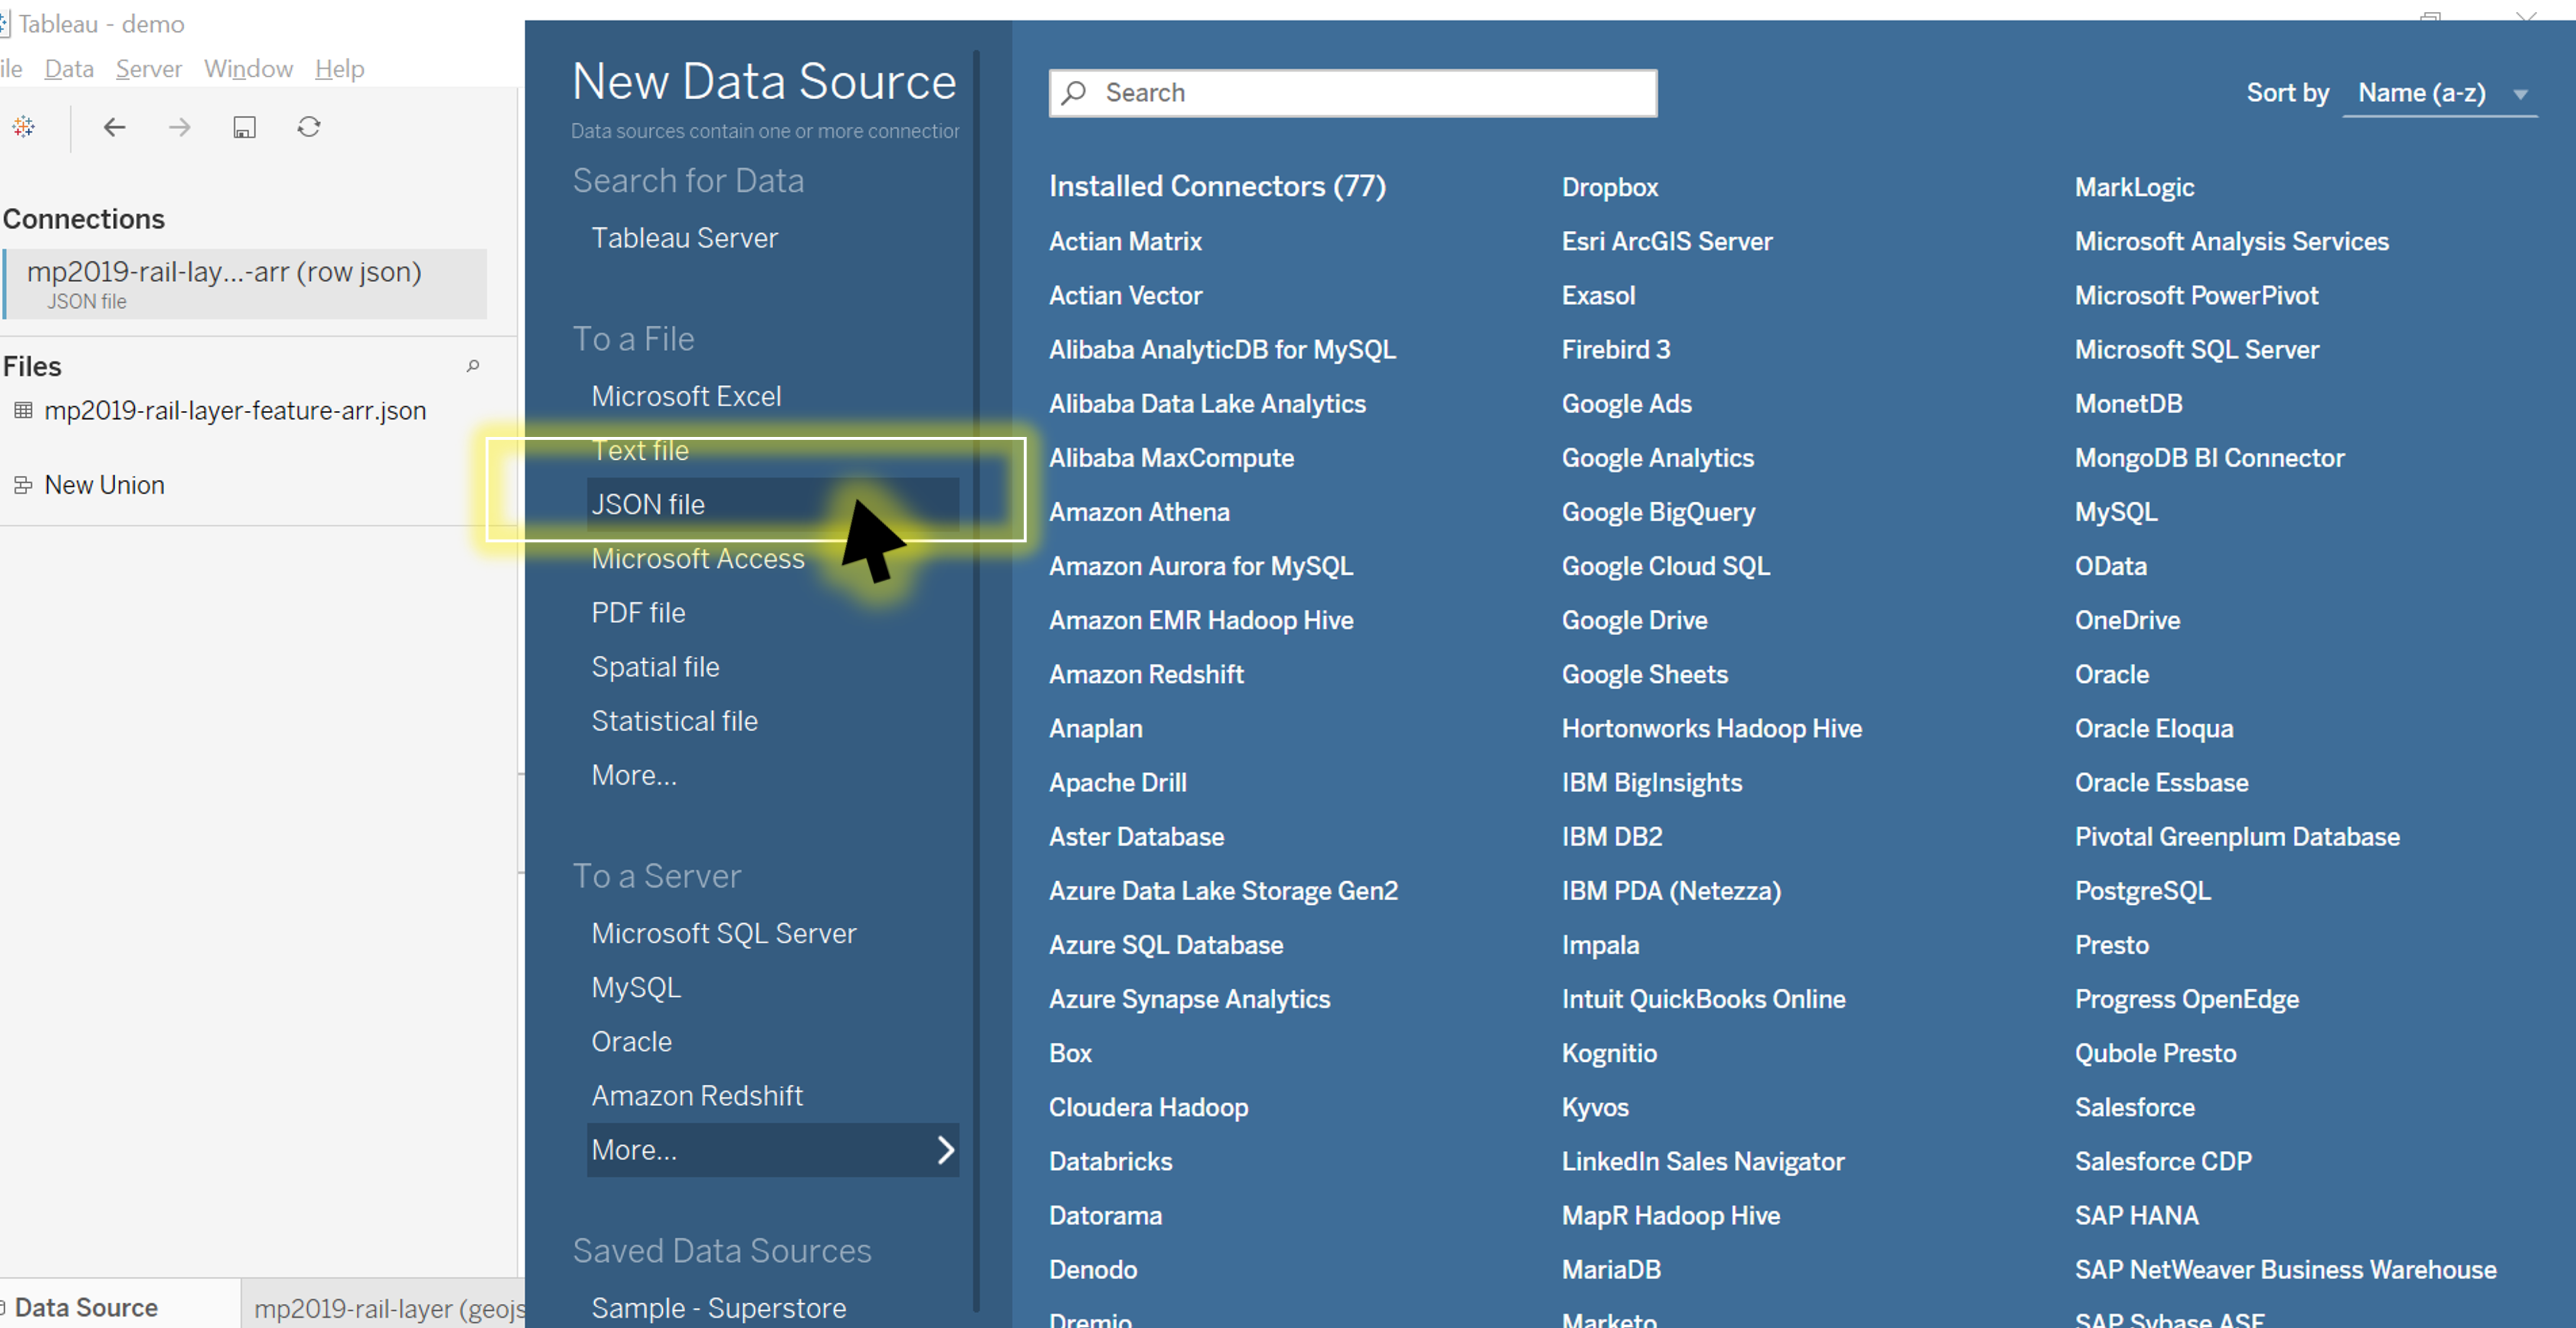Pick the Microsoft Excel file option

pos(686,395)
